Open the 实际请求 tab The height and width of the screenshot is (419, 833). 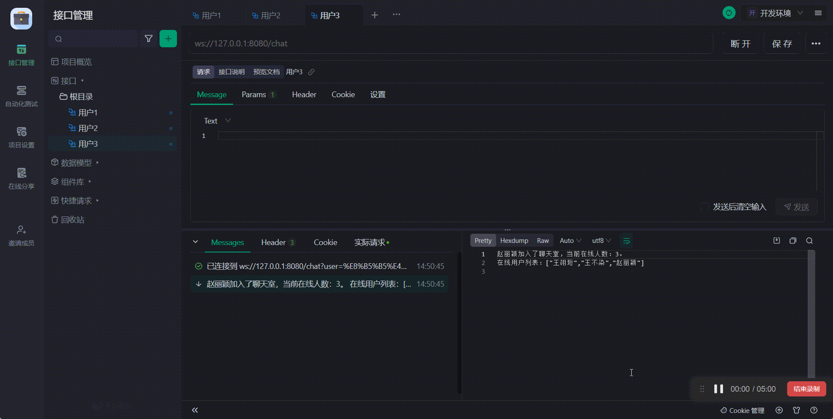click(x=372, y=242)
